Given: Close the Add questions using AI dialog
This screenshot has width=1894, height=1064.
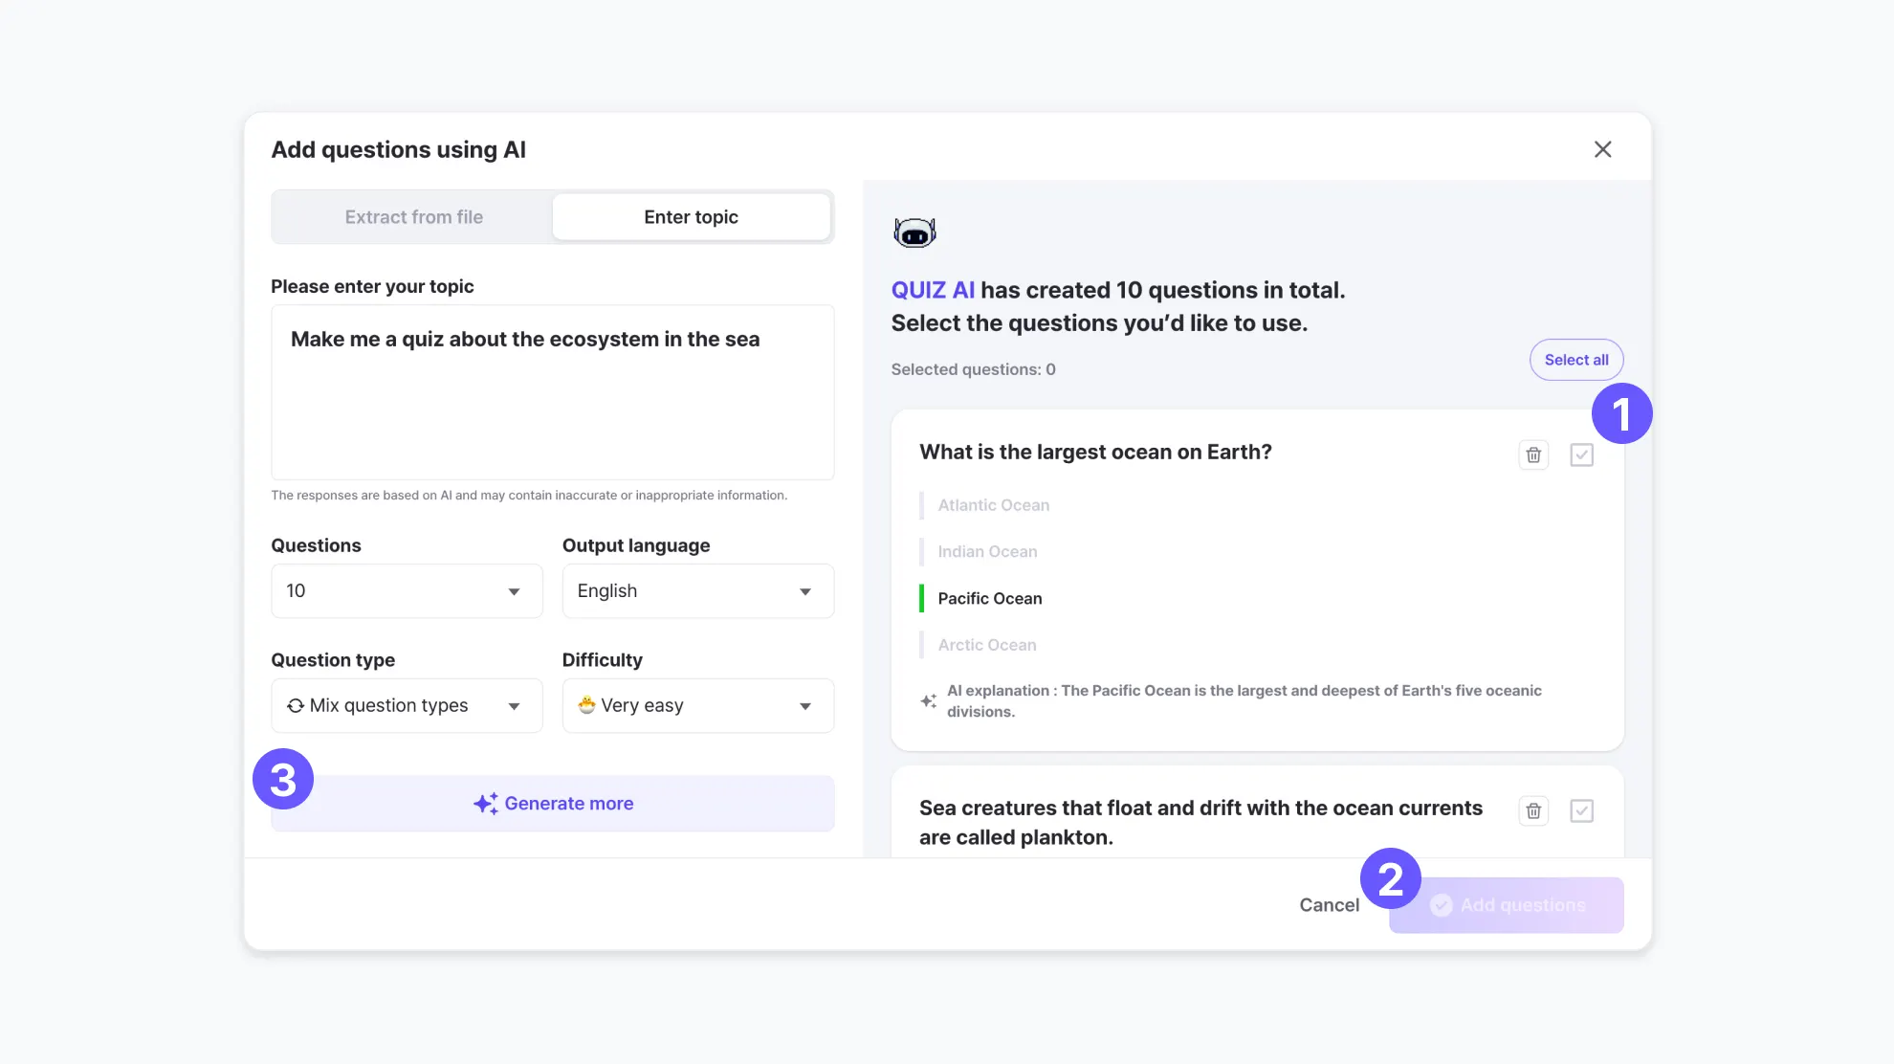Looking at the screenshot, I should click(x=1602, y=149).
